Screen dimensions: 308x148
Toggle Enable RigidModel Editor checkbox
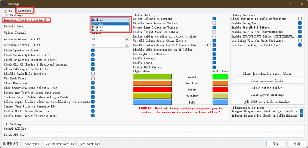click(300, 28)
